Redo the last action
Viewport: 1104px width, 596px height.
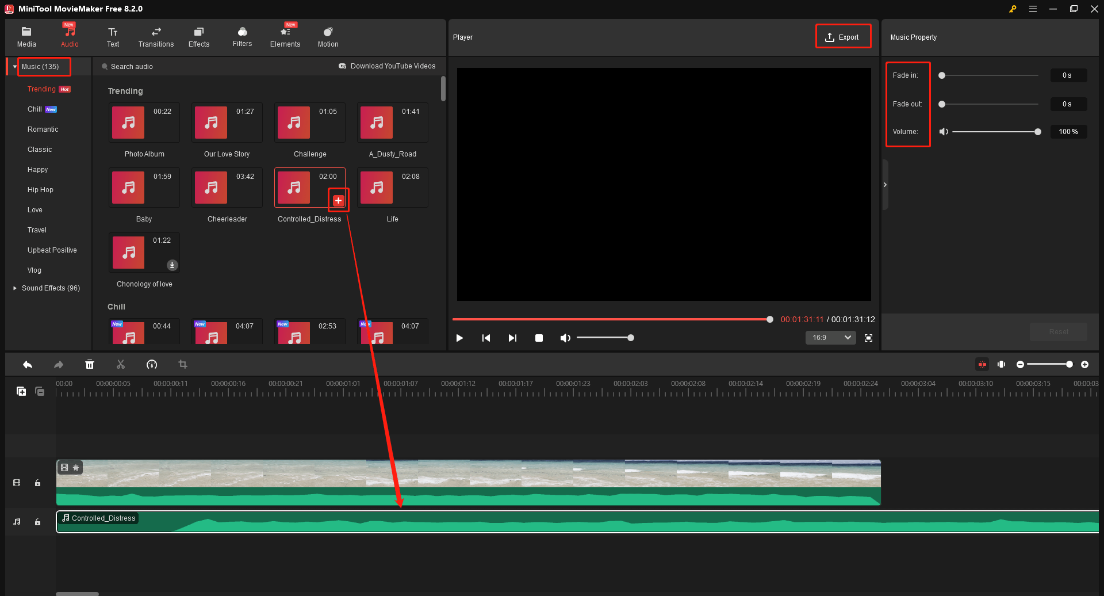(59, 365)
